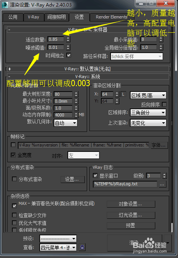This screenshot has width=178, height=258.
Task: Click the %TEMP%\VRayLog.txt path field
Action: (x=125, y=184)
